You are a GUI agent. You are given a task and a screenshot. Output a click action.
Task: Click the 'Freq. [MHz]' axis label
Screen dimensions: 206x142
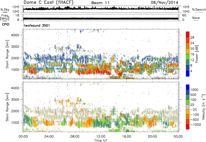5,17
